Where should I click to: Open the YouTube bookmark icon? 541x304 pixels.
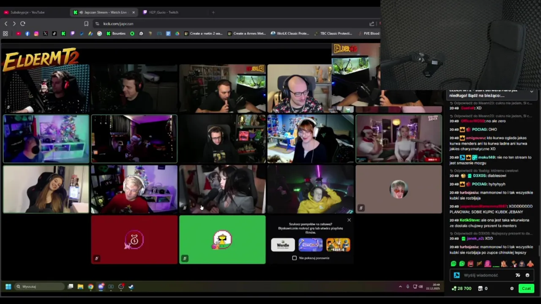18,33
